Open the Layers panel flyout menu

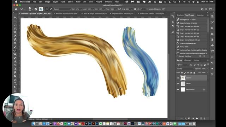coord(208,60)
